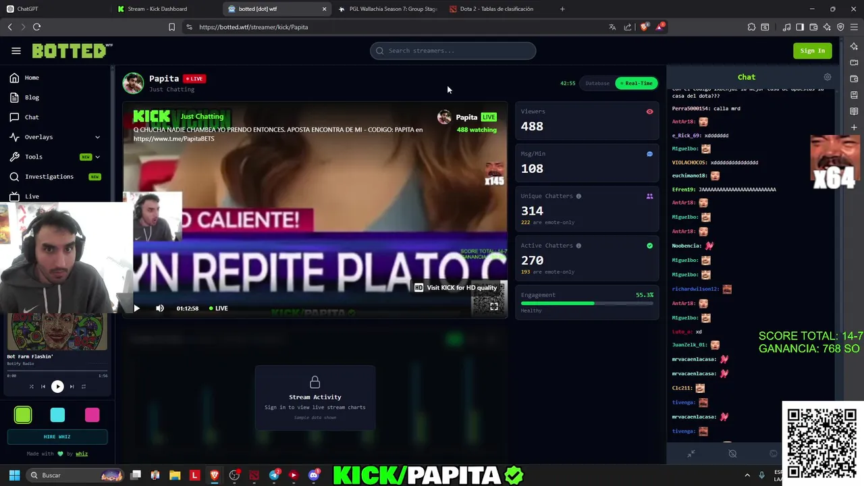This screenshot has height=486, width=864.
Task: Expand the Tools menu chevron
Action: pyautogui.click(x=97, y=157)
